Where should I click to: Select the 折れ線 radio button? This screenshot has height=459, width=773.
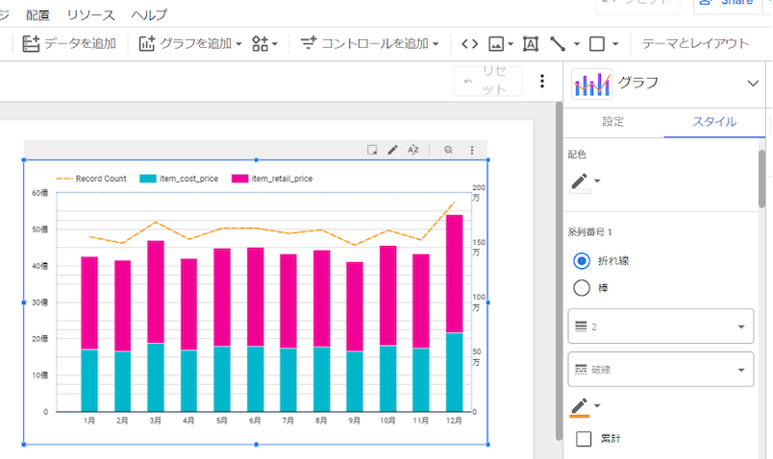pyautogui.click(x=582, y=261)
